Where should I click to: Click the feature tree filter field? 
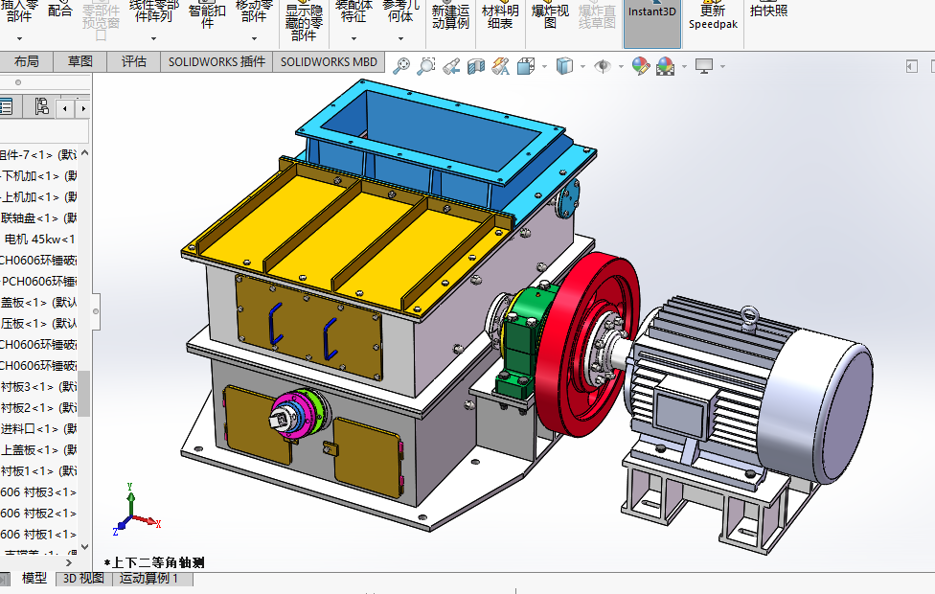44,130
